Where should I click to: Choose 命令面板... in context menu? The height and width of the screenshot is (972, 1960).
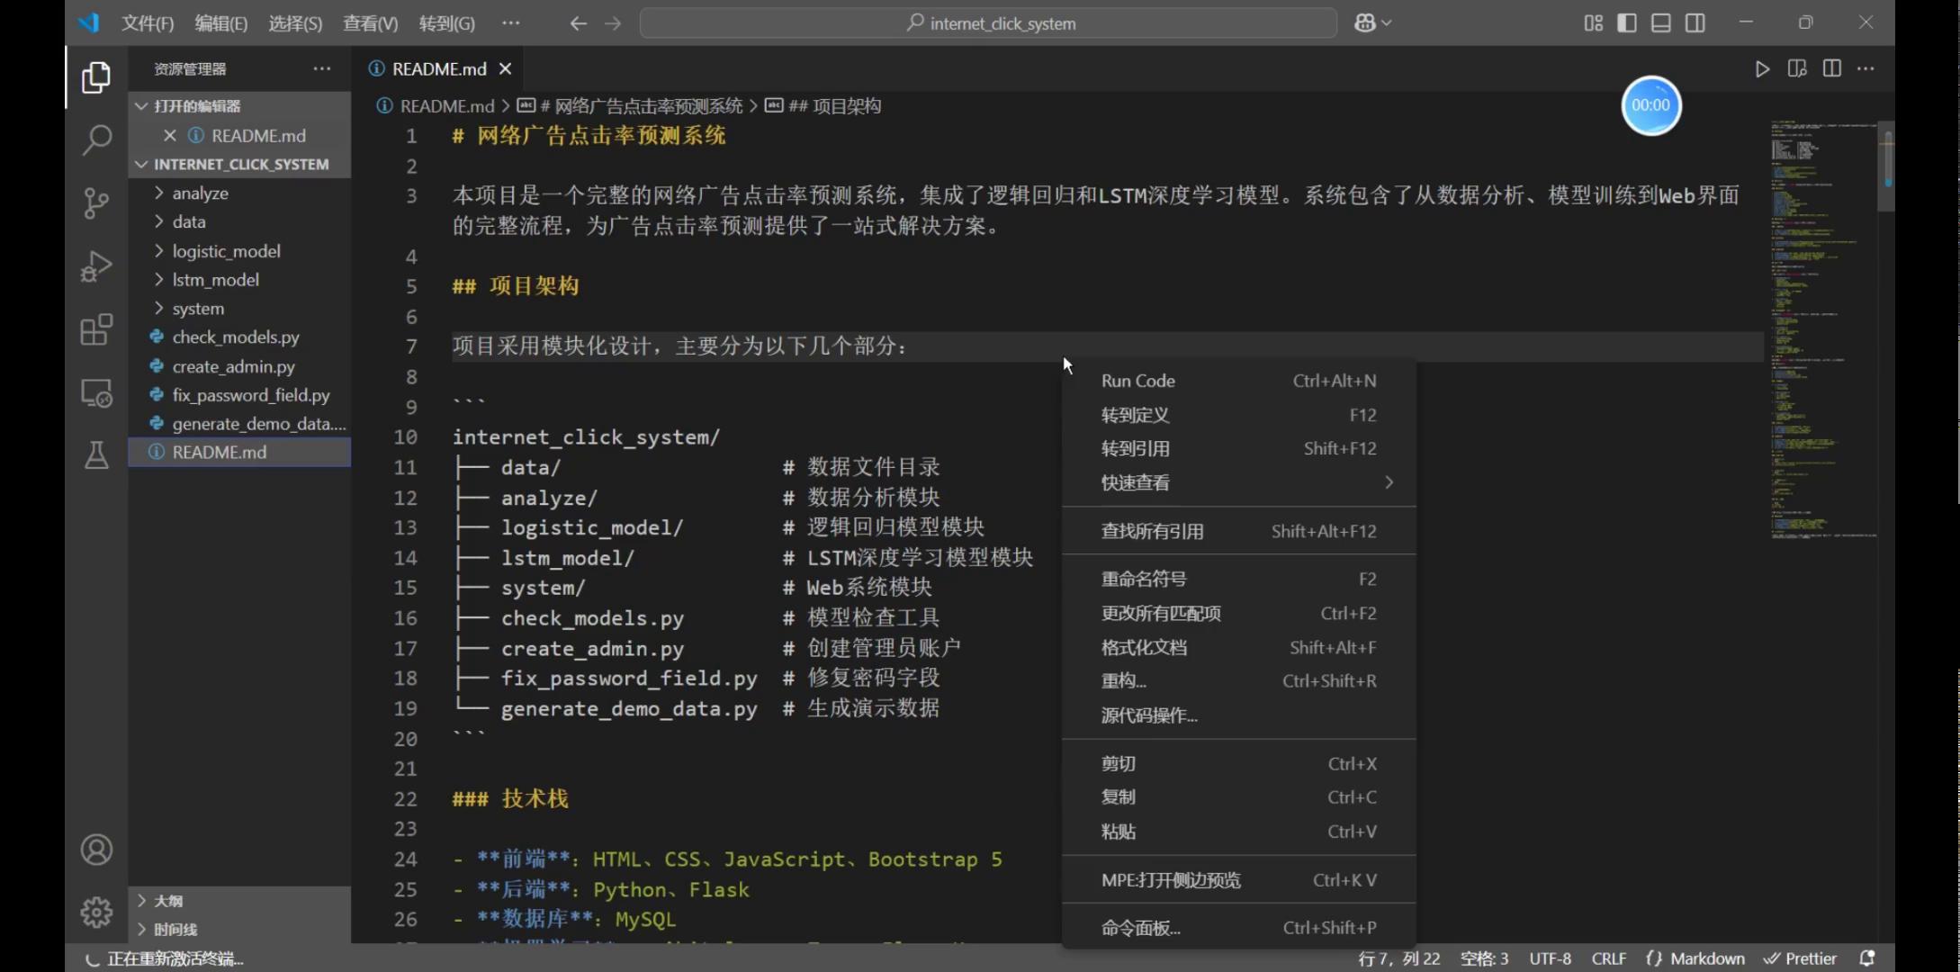[x=1239, y=928]
